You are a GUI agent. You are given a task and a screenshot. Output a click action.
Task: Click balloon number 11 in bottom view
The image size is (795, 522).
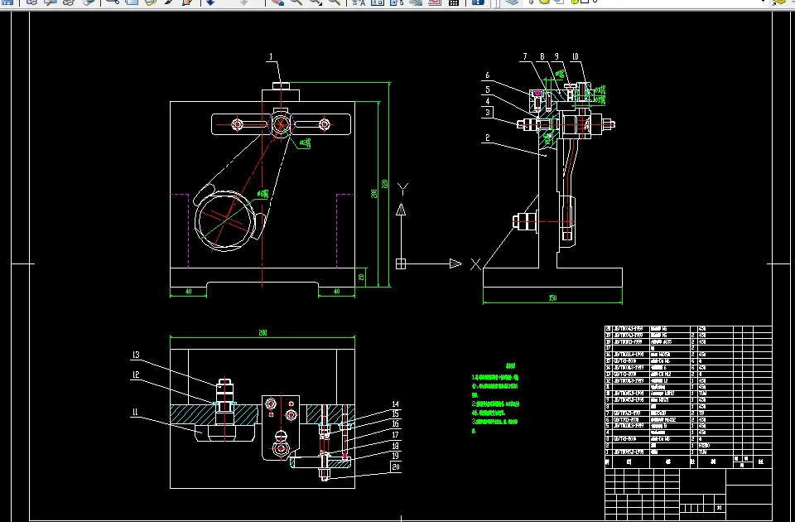point(135,413)
